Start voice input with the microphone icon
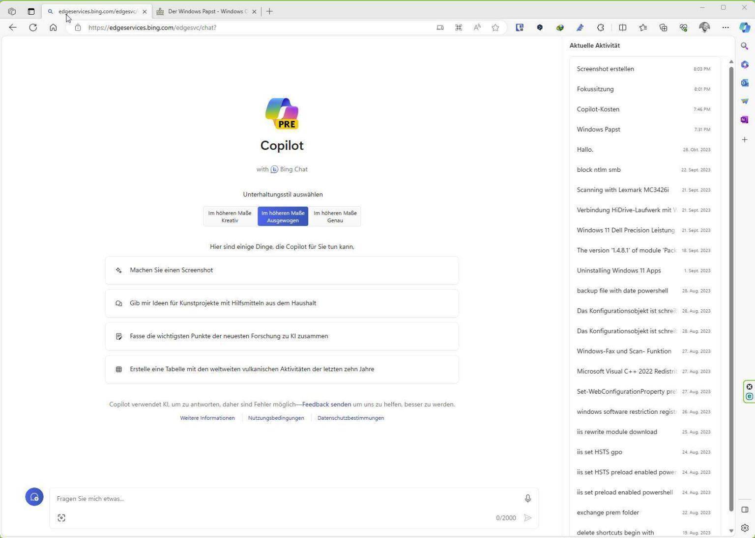The height and width of the screenshot is (538, 755). (x=527, y=498)
